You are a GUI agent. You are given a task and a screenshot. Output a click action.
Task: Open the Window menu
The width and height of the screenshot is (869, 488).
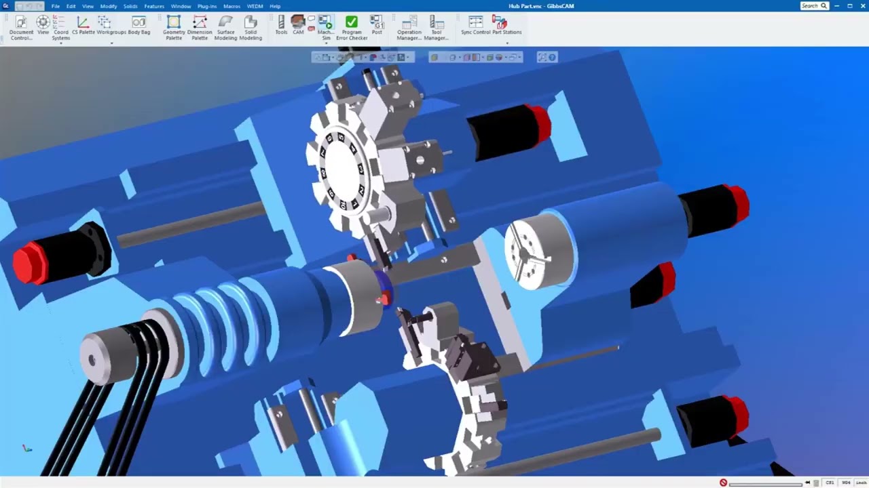click(181, 6)
